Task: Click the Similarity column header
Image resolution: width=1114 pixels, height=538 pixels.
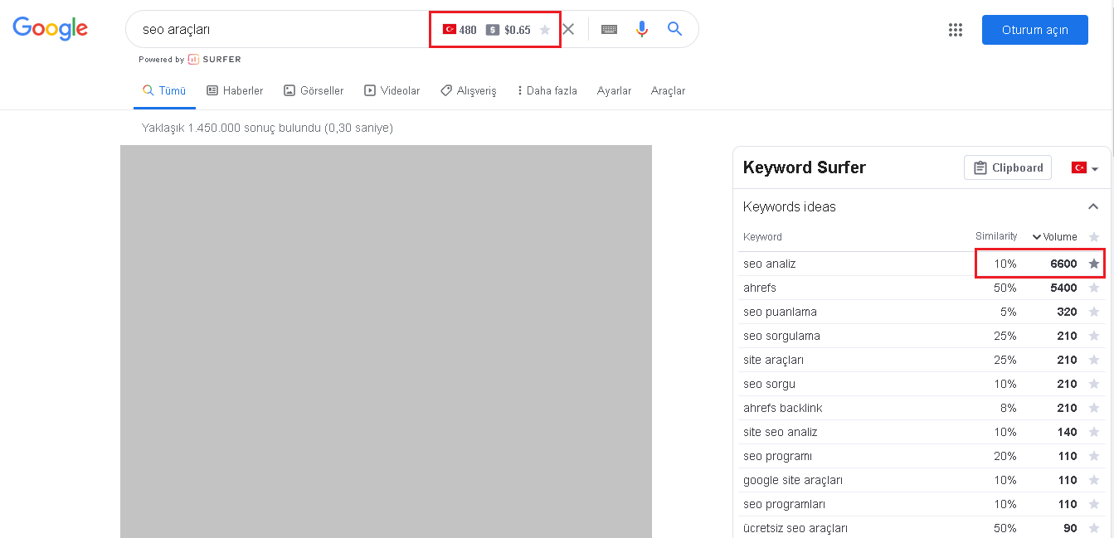Action: click(996, 236)
